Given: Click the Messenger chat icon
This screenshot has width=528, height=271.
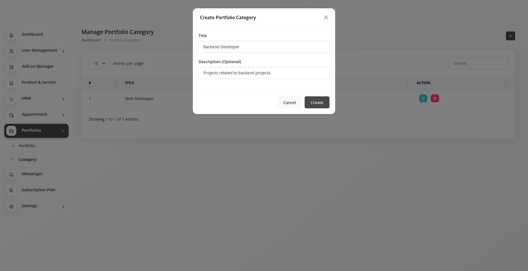Looking at the screenshot, I should point(11,175).
